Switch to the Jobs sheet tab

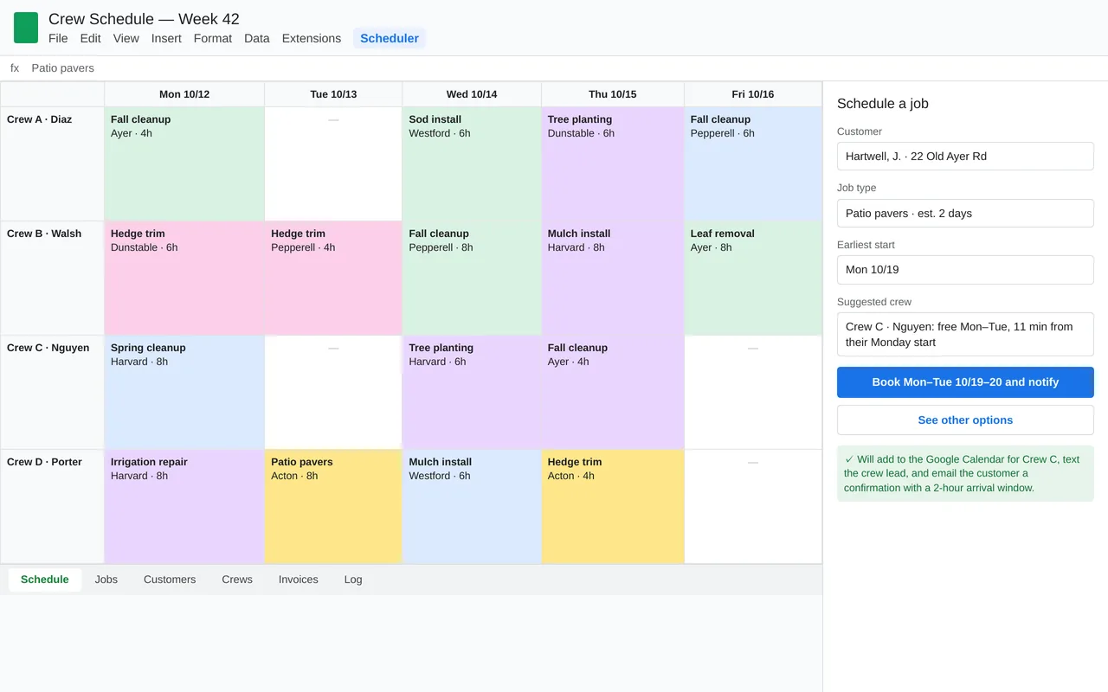click(106, 580)
